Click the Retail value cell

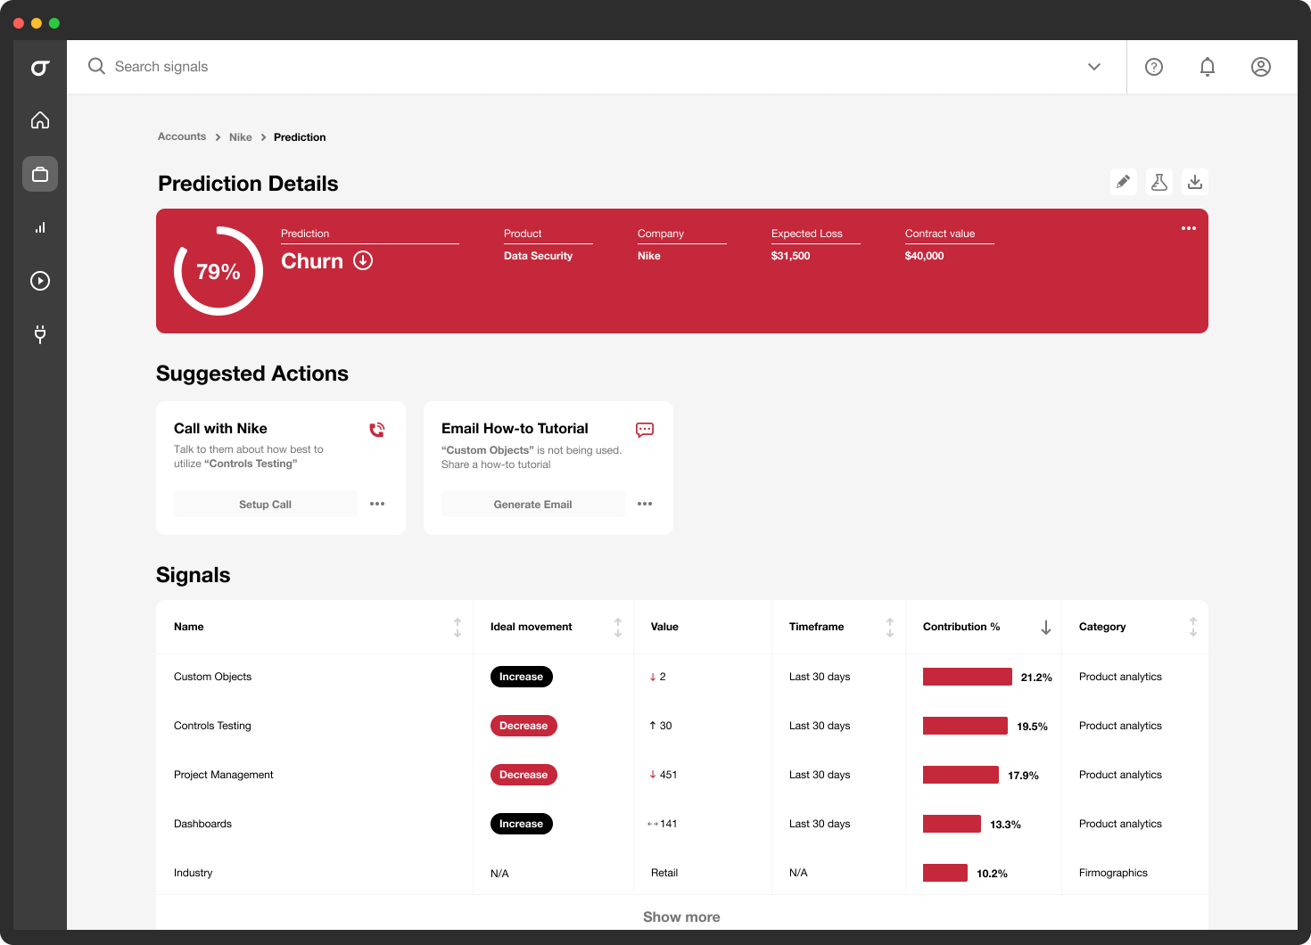point(664,873)
